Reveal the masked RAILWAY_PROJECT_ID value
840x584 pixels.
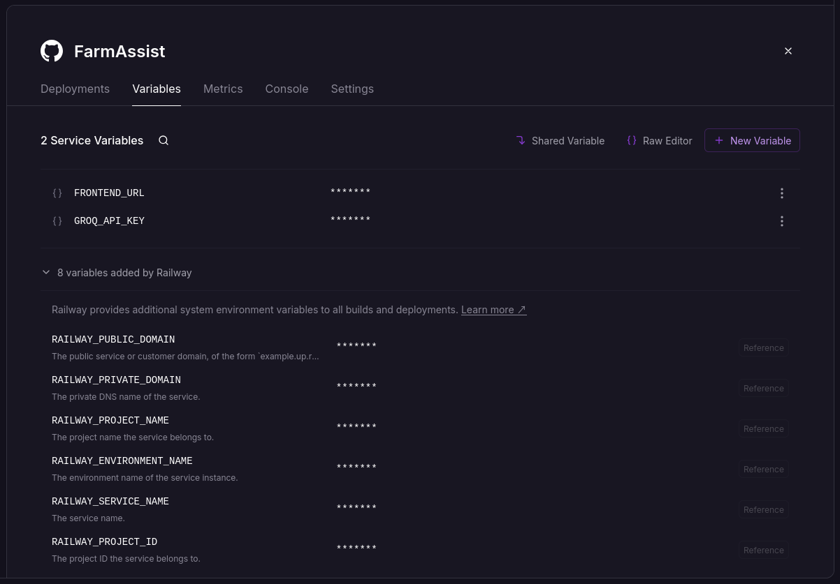(356, 548)
